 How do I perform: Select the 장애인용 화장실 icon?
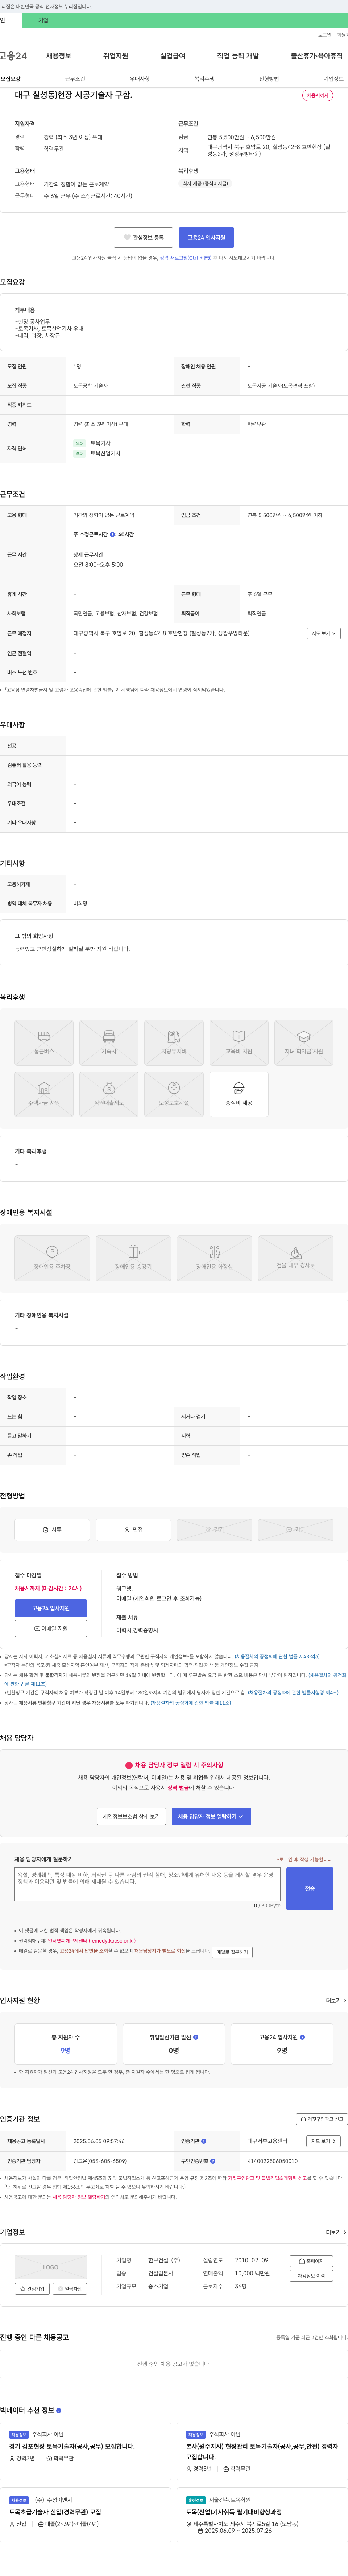tap(214, 1258)
